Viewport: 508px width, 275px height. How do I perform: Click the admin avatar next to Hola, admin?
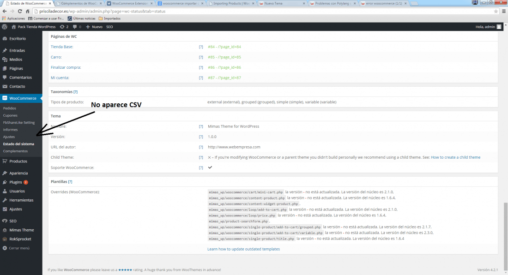499,27
